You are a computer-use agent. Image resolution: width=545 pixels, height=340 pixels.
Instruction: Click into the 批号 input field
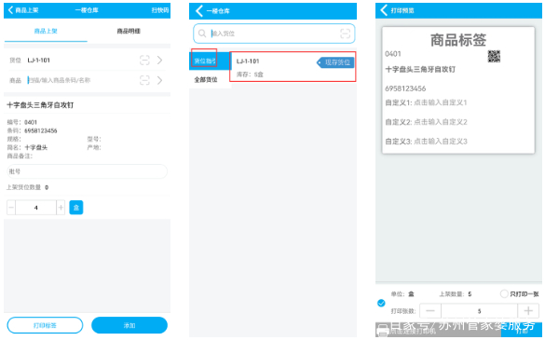(x=87, y=171)
